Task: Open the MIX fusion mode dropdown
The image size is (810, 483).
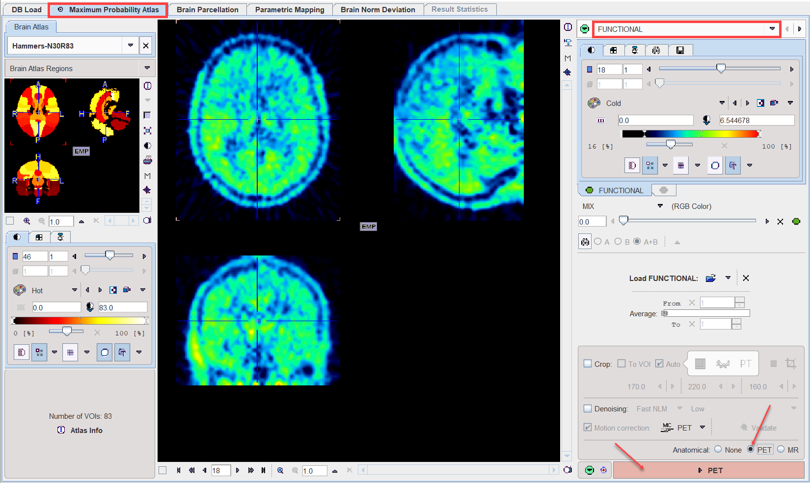Action: click(660, 206)
